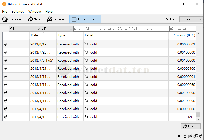Open the Overview page

12,19
